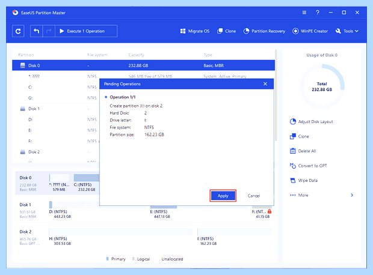Close the Pending Operations dialog

(265, 84)
